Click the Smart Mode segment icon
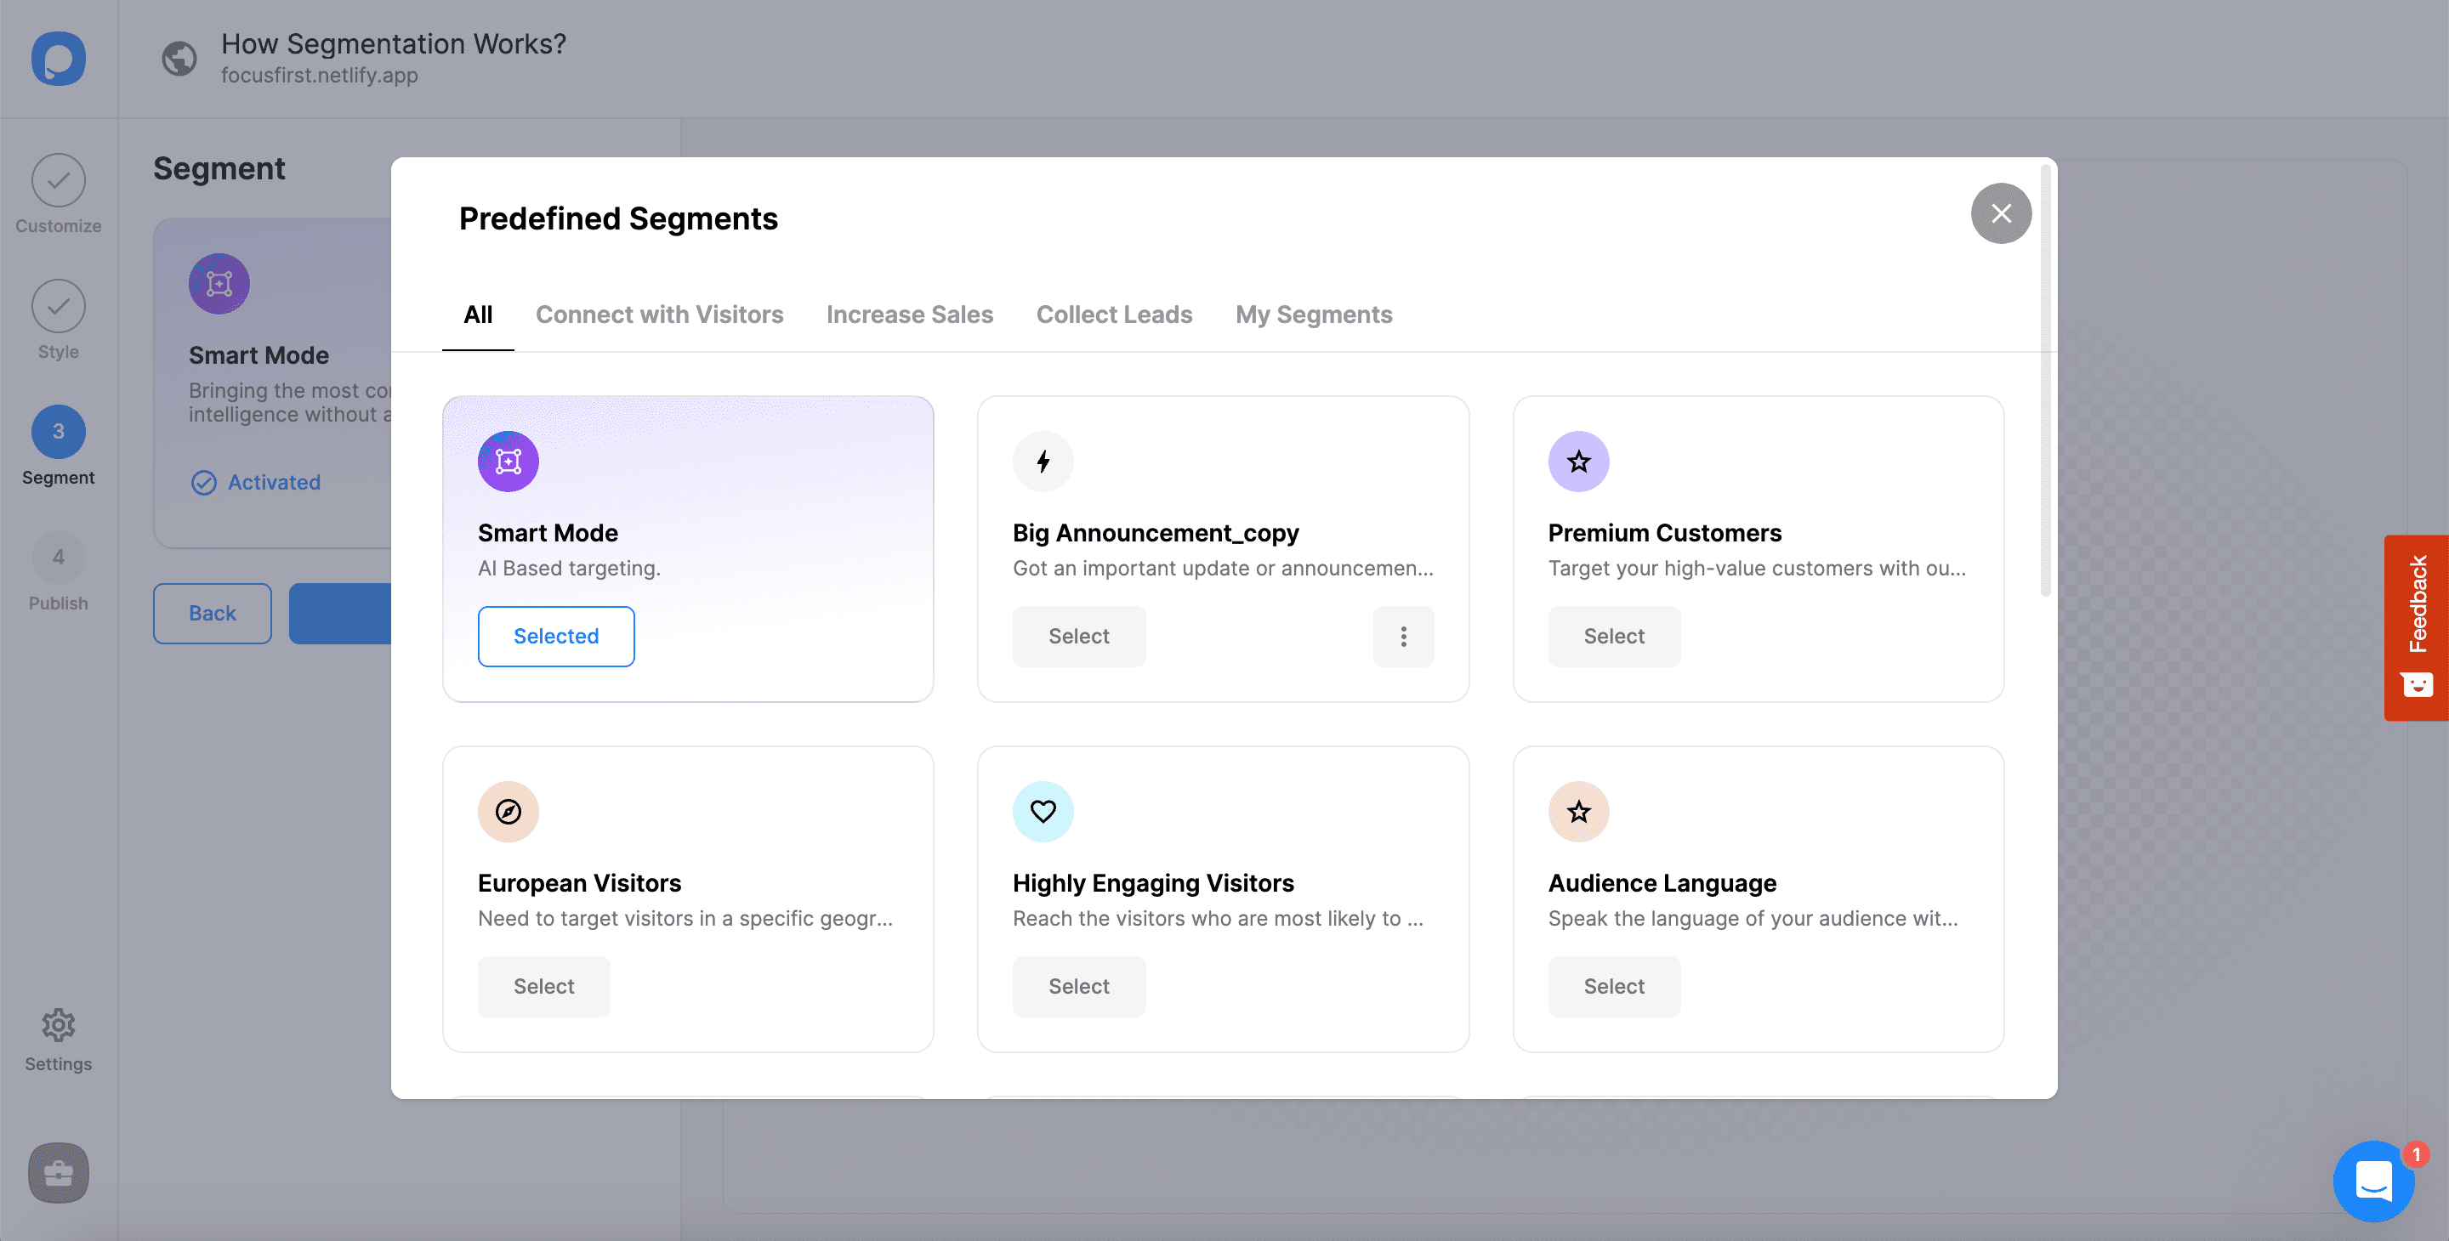2449x1241 pixels. pos(507,459)
